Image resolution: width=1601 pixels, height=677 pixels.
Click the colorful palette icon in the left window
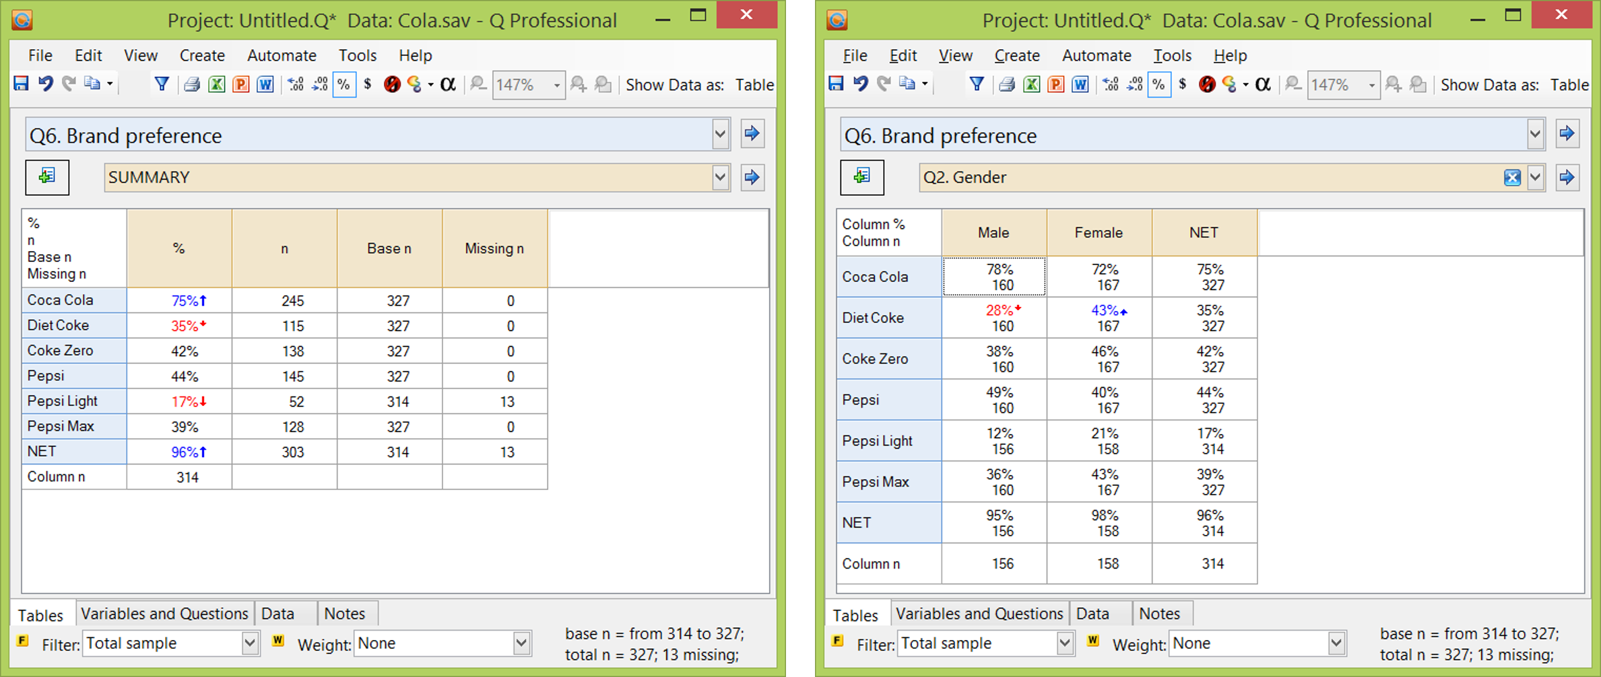(415, 84)
